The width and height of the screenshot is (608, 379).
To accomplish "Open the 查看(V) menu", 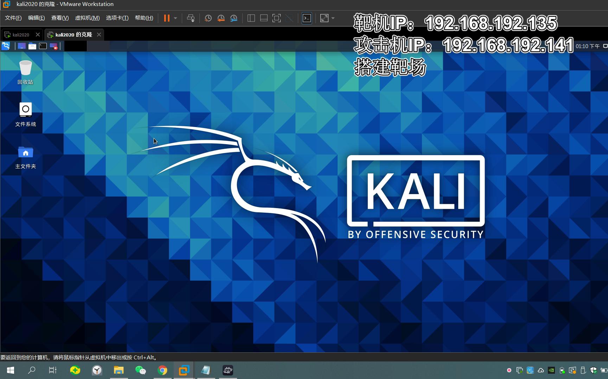I will (60, 18).
